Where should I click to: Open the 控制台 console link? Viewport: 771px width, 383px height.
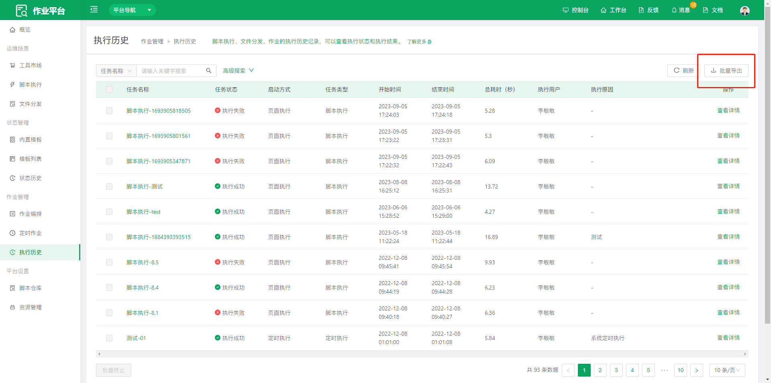[575, 10]
